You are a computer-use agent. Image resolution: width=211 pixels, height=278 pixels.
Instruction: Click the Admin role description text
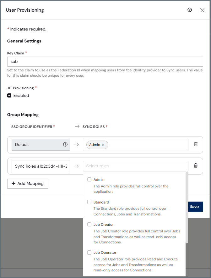click(131, 189)
